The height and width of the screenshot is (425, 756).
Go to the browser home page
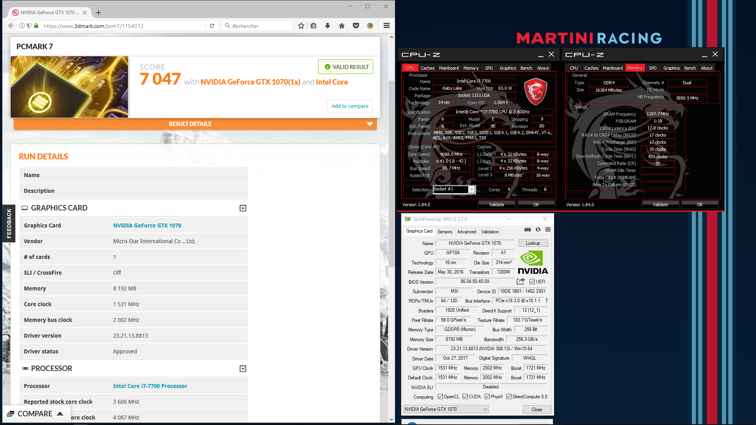coord(342,26)
